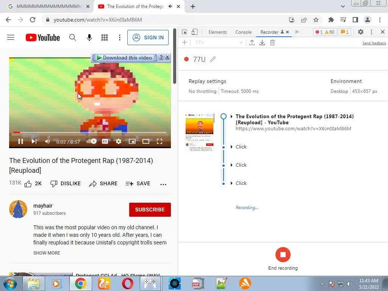Import a recording with the upload icon

pyautogui.click(x=252, y=42)
